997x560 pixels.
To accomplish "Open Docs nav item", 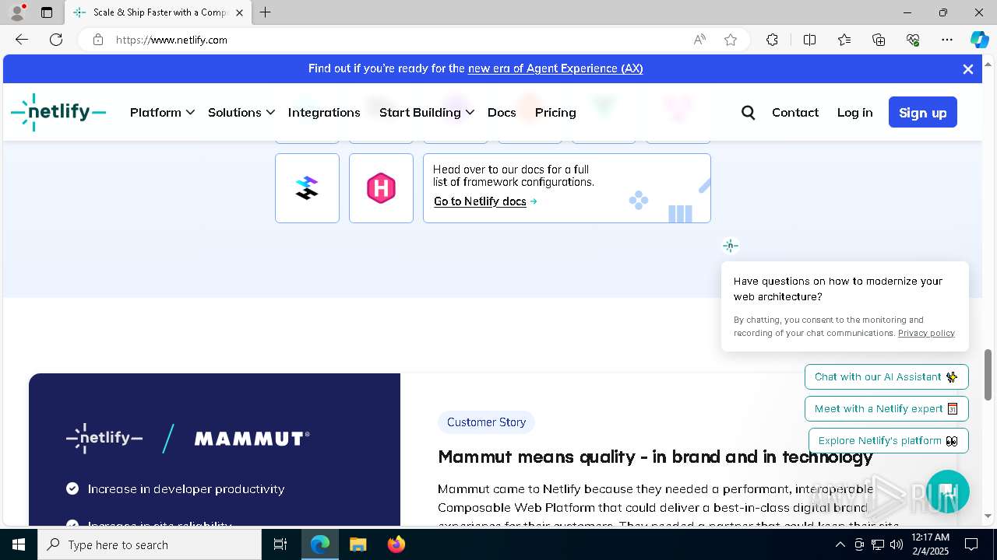I will tap(502, 113).
